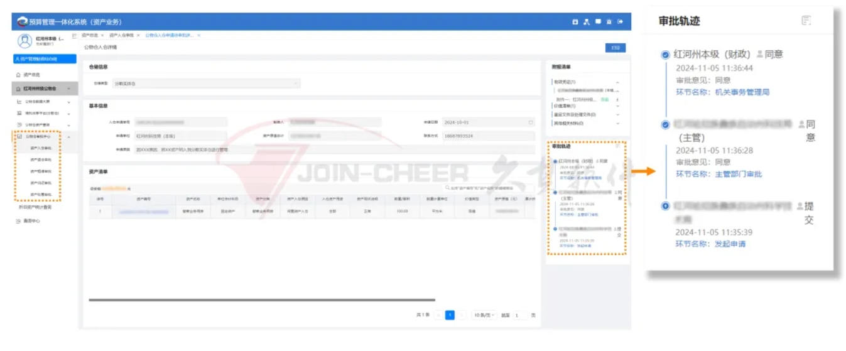Click the sidebar collapse hamburger icon

pyautogui.click(x=75, y=36)
